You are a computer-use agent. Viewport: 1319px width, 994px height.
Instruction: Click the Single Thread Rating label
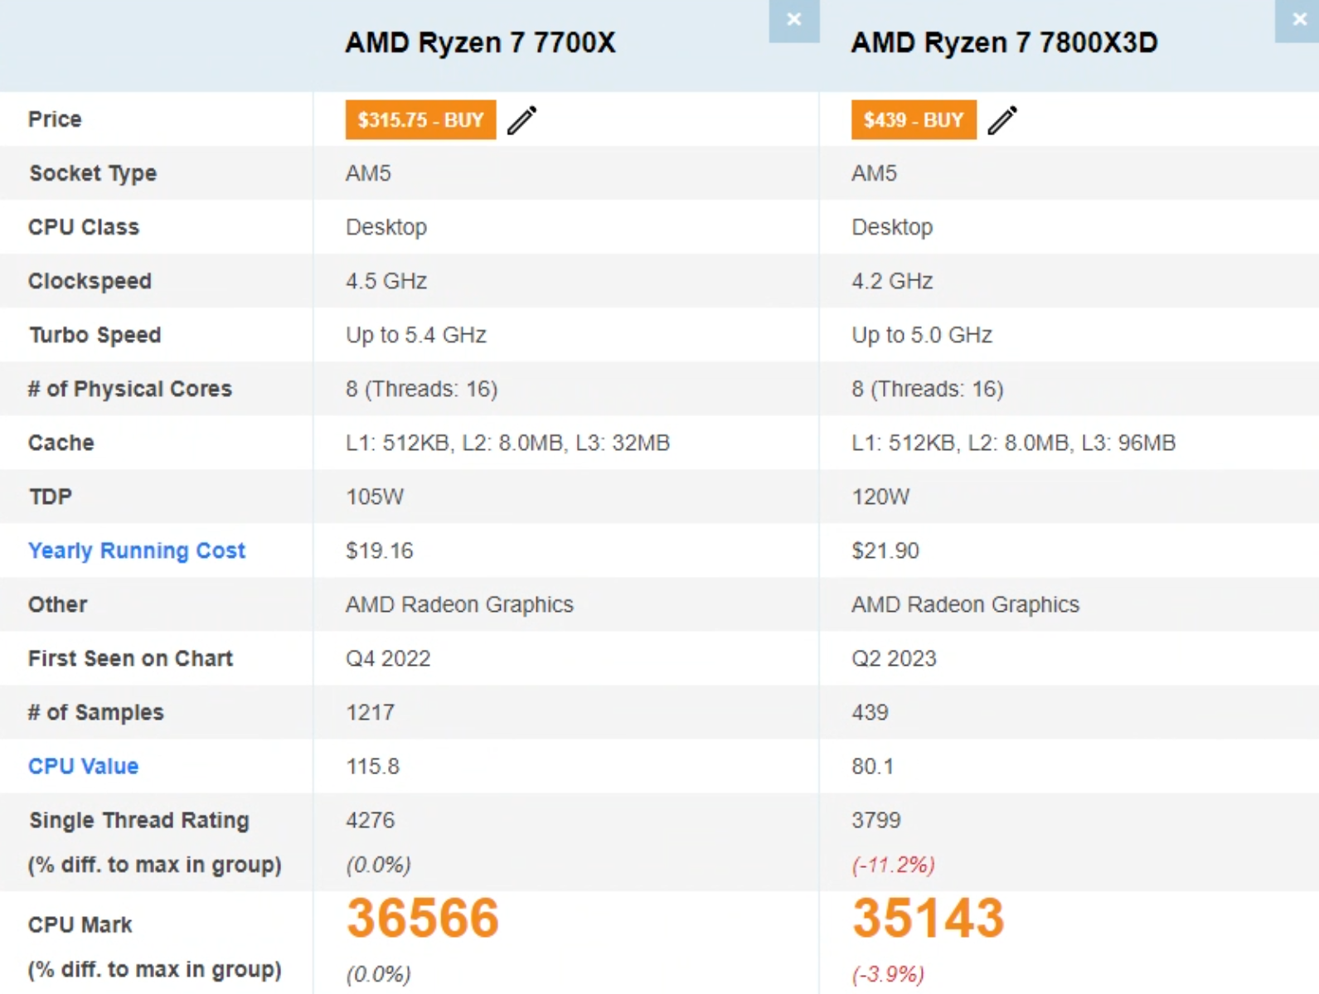[138, 820]
